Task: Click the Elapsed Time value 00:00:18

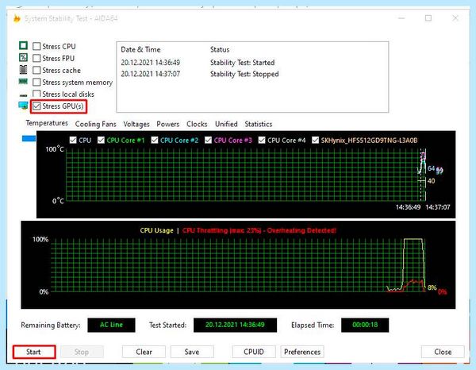Action: (x=365, y=325)
